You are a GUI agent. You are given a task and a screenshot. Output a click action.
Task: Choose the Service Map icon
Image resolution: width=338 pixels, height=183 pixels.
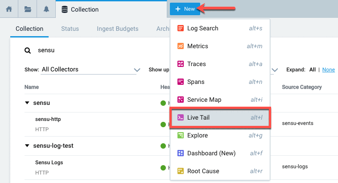pyautogui.click(x=181, y=100)
